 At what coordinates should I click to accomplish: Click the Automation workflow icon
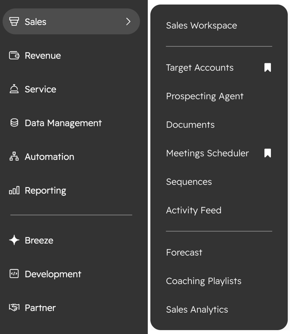pos(14,156)
